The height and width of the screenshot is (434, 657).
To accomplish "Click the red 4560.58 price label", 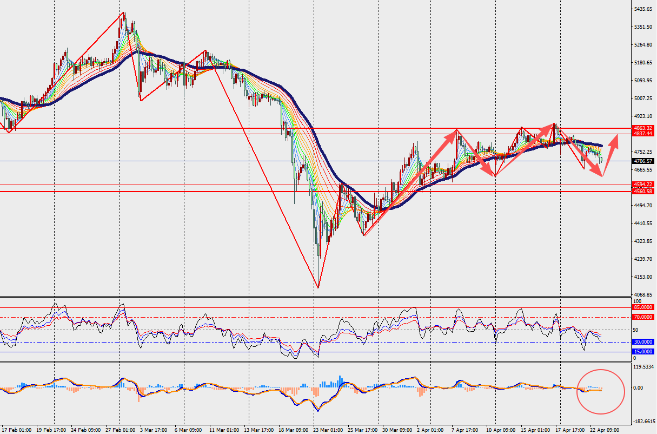I will coord(642,192).
